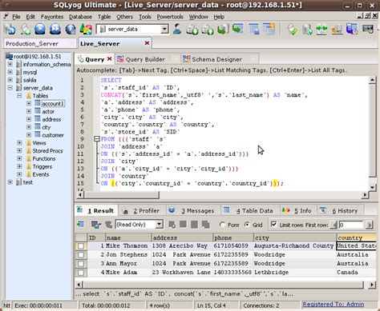Open the server_data database dropdown
The width and height of the screenshot is (380, 311).
click(x=164, y=29)
